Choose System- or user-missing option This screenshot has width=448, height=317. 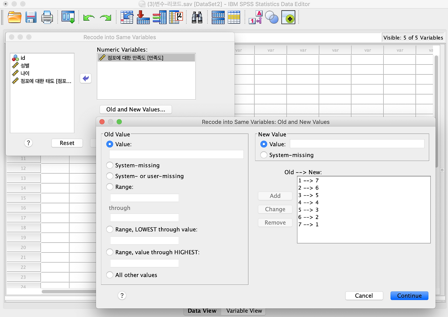click(x=110, y=176)
